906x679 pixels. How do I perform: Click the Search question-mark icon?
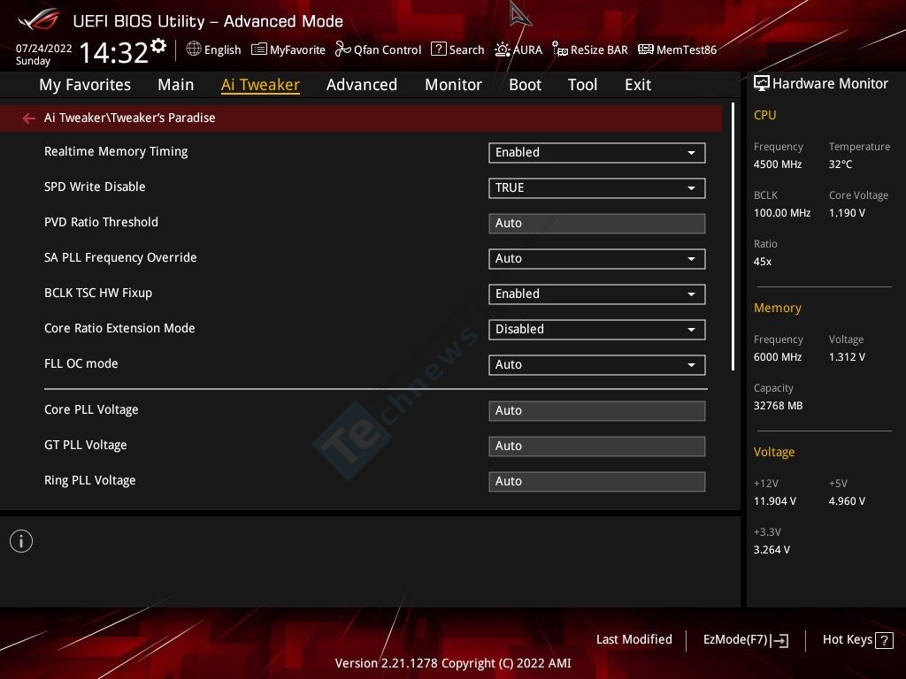click(x=439, y=50)
